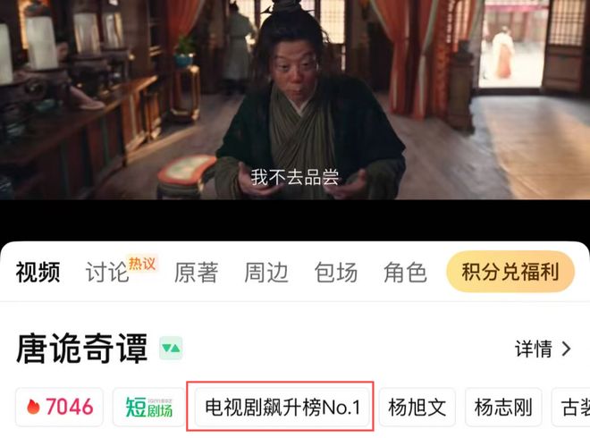Go to the 周边 tab
The width and height of the screenshot is (590, 438).
tap(266, 272)
